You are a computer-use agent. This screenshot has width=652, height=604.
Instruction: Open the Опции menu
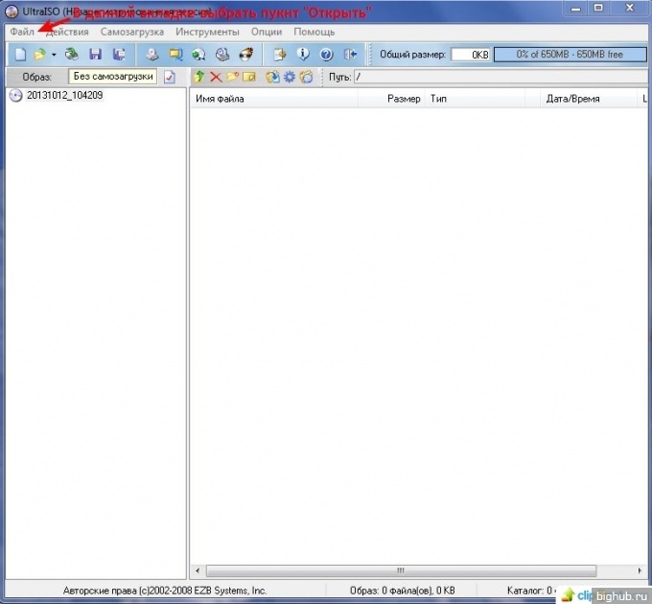tap(267, 32)
